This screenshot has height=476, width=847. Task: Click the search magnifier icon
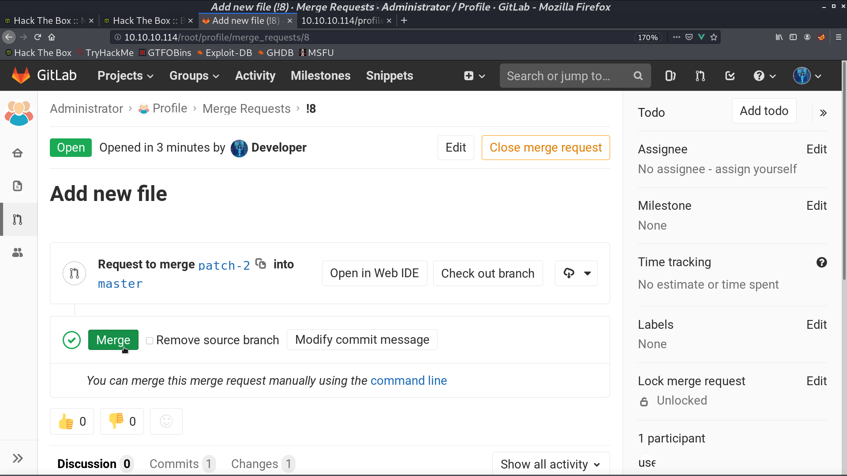click(x=638, y=76)
